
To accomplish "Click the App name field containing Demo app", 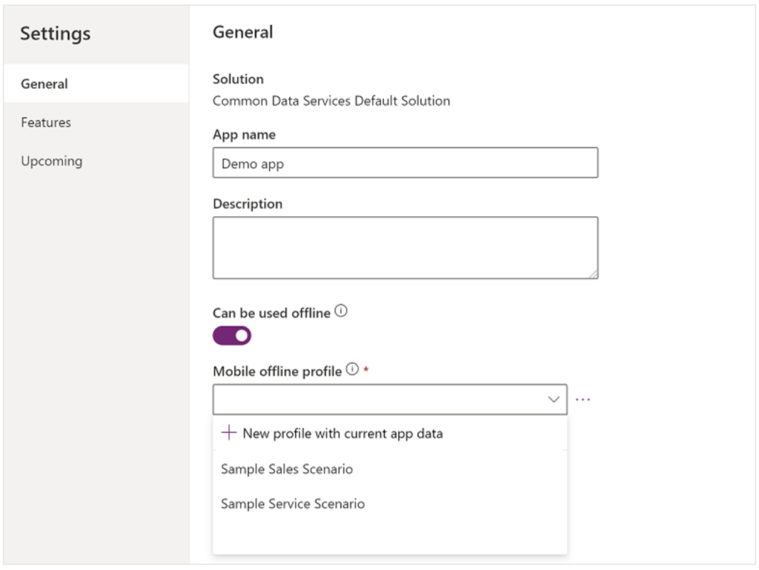I will pos(405,164).
